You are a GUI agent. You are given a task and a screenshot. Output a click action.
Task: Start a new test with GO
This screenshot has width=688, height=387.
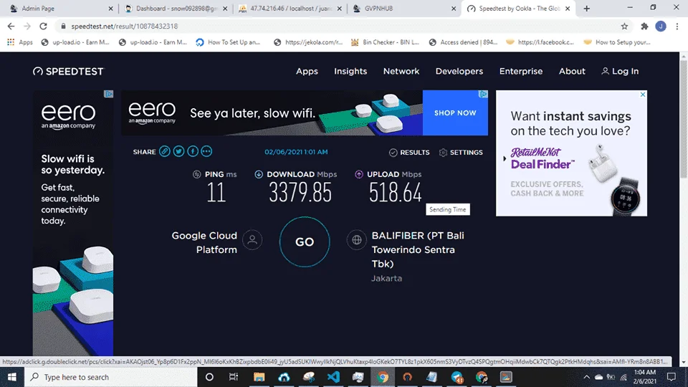pyautogui.click(x=305, y=242)
